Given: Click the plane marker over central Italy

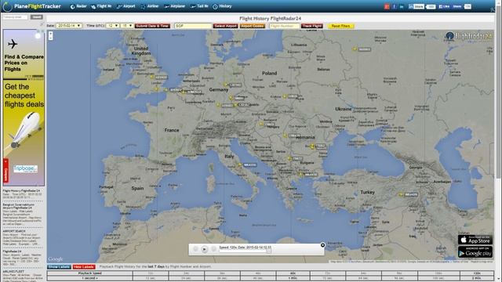Looking at the screenshot, I should tap(239, 165).
